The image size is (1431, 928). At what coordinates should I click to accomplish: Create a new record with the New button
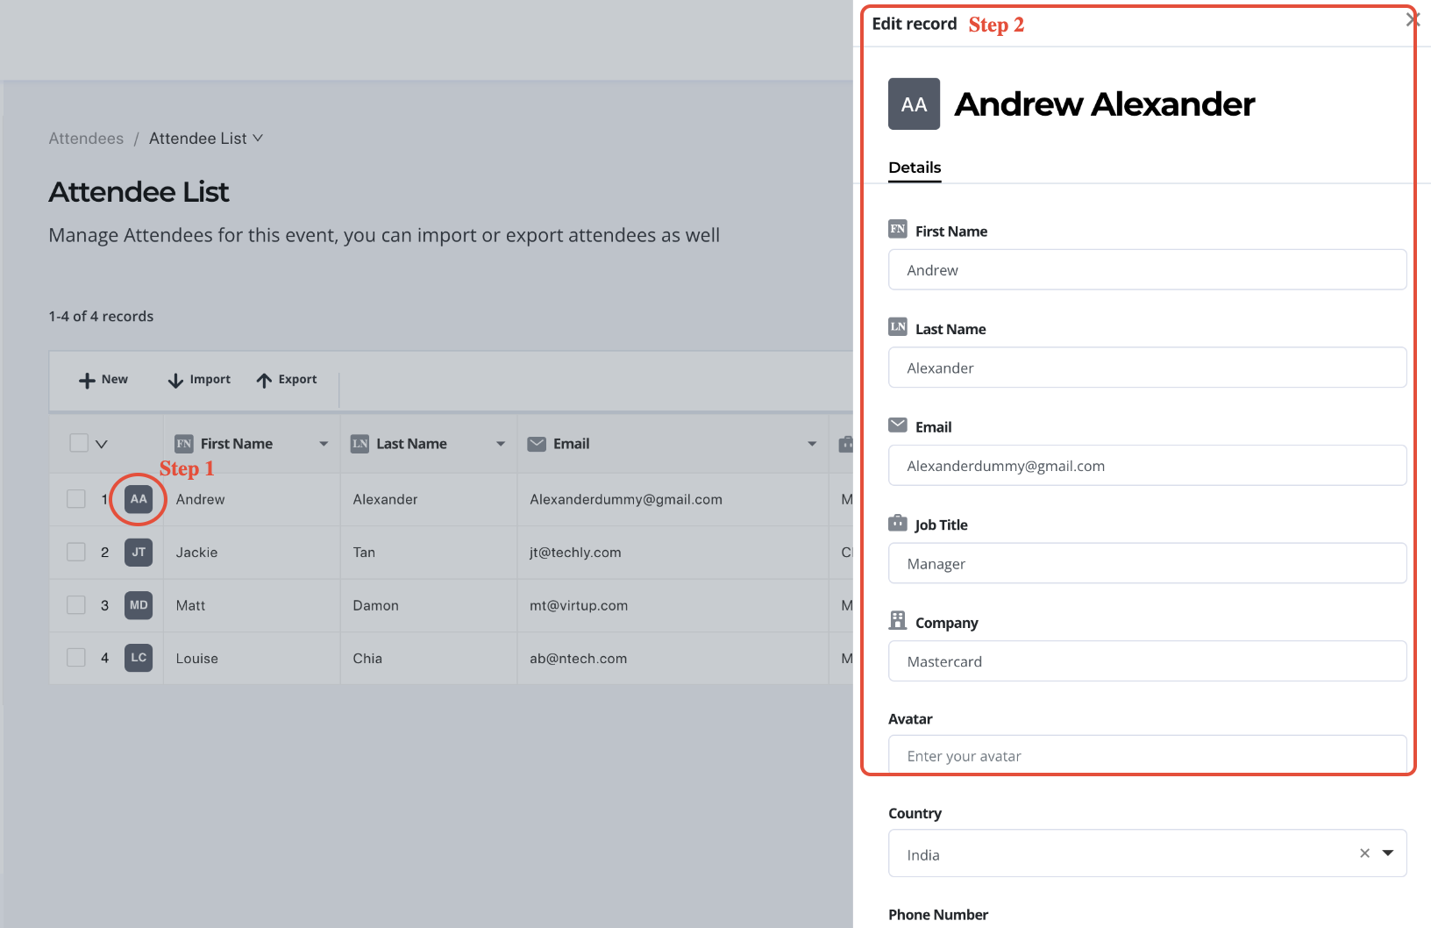click(x=103, y=379)
